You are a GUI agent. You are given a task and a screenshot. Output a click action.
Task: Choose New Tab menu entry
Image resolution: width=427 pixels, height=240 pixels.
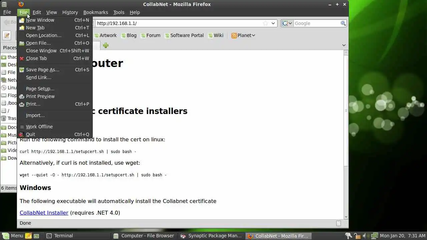pos(55,28)
